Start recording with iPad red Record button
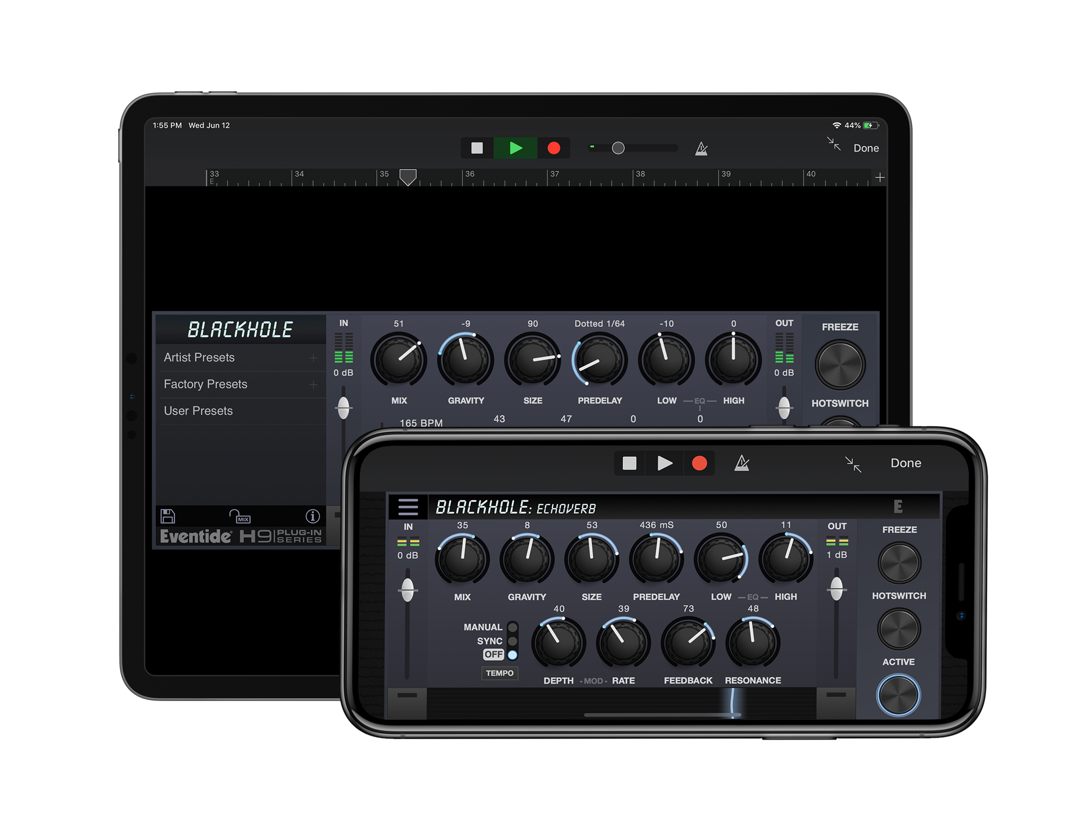Viewport: 1091px width, 817px height. [553, 148]
